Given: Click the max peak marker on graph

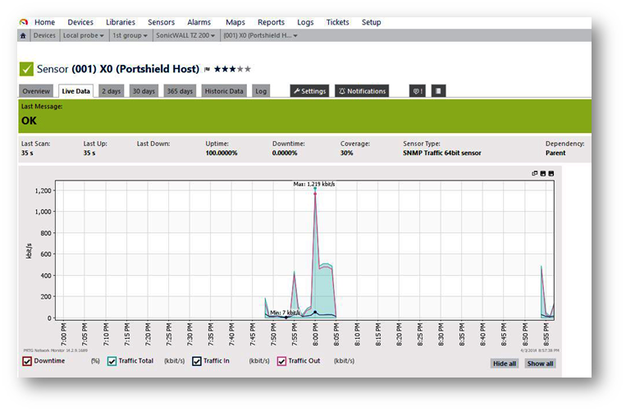Looking at the screenshot, I should point(315,190).
